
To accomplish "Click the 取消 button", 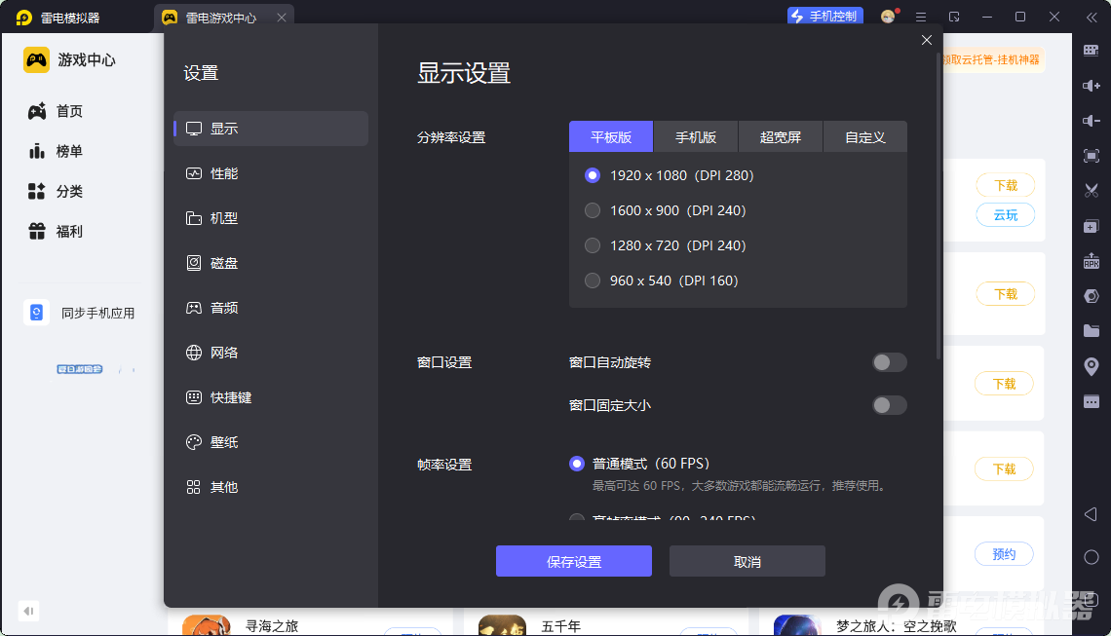I will [x=747, y=560].
